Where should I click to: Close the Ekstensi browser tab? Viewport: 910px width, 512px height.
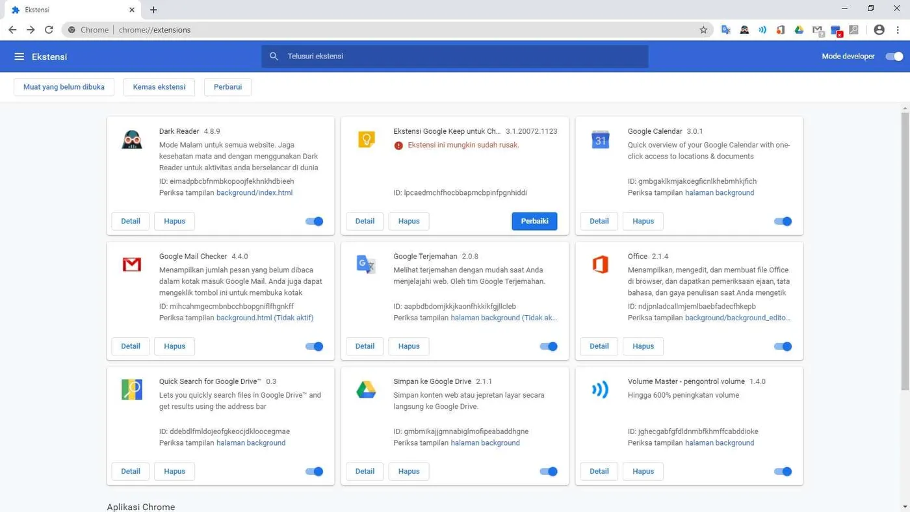(132, 10)
